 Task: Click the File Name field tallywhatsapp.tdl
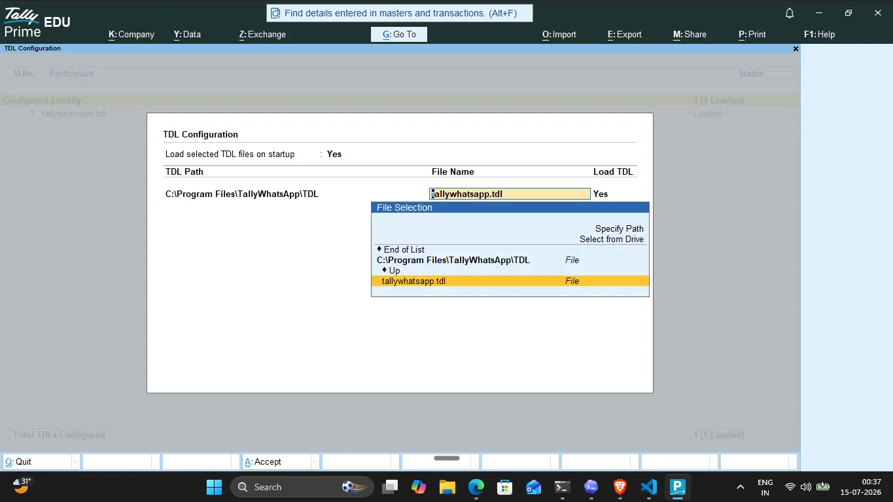pos(510,194)
